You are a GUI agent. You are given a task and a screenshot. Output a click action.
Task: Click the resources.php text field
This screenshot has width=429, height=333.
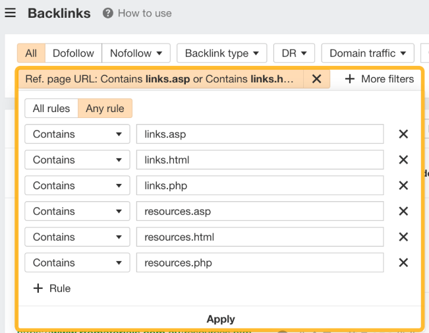[x=260, y=262]
